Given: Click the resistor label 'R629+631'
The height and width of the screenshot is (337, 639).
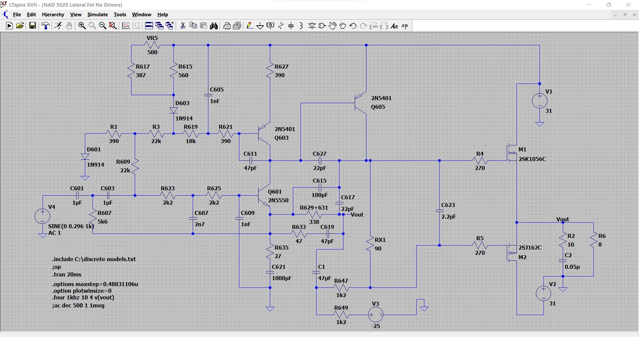Looking at the screenshot, I should click(314, 208).
